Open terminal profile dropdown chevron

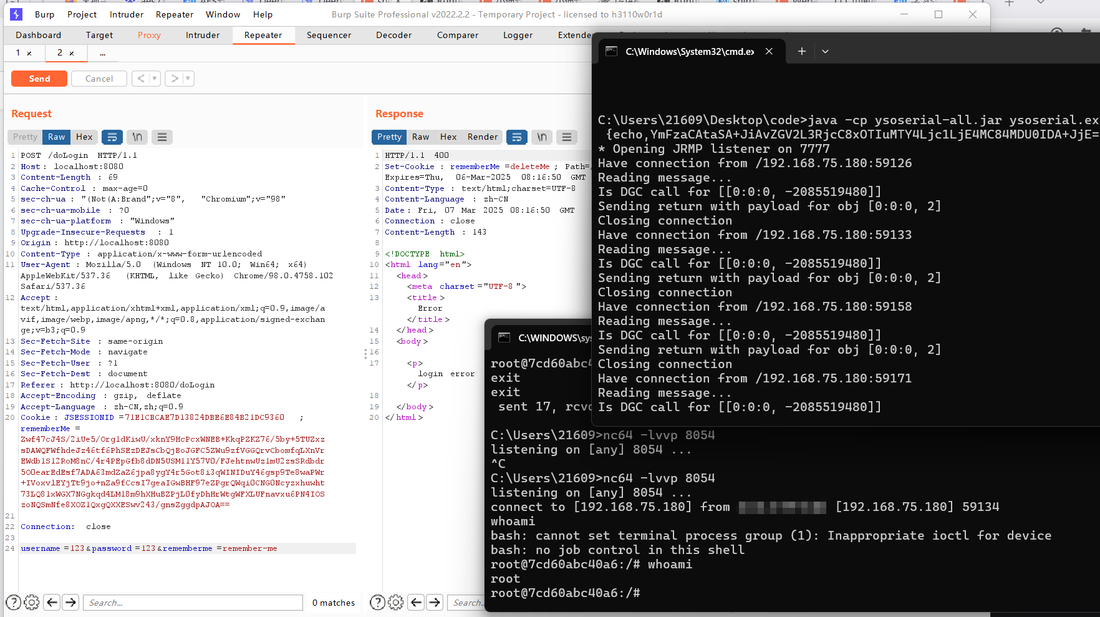pos(825,51)
